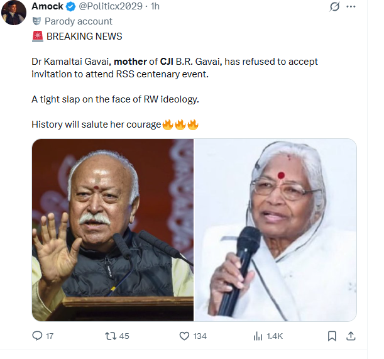Open the view analytics bar chart icon

tap(257, 336)
